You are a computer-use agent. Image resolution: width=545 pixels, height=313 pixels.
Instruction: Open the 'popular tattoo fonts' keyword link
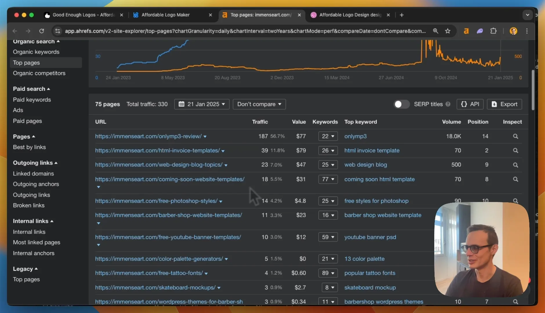coord(370,273)
